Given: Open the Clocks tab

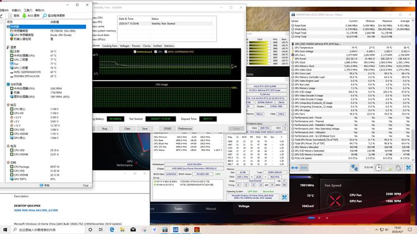Looking at the screenshot, I should click(x=146, y=46).
